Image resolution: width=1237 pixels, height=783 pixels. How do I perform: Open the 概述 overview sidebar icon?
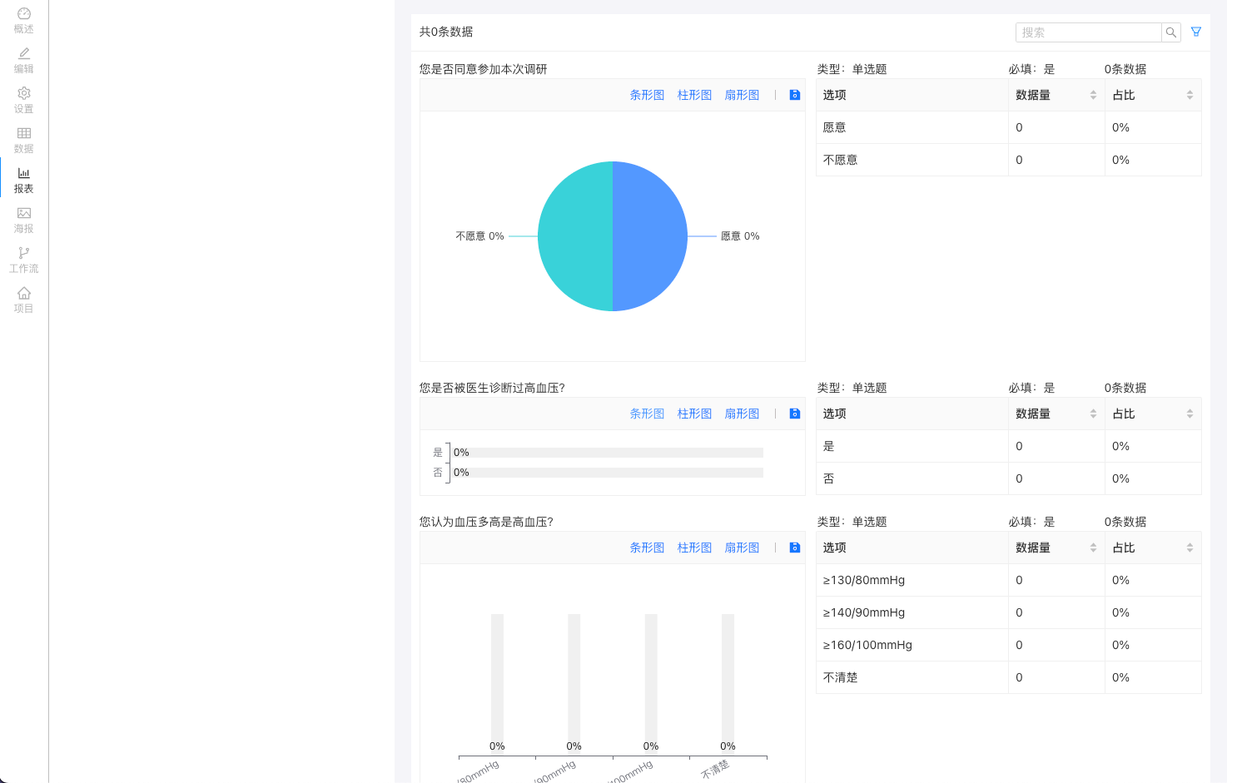coord(24,20)
